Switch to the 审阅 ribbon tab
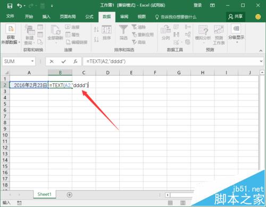Screen dimensions: 266x207 pyautogui.click(x=124, y=16)
